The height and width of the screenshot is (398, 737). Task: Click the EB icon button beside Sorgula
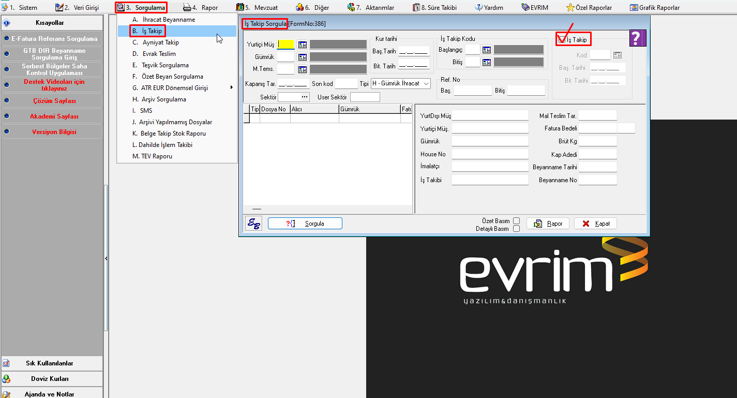coord(253,224)
